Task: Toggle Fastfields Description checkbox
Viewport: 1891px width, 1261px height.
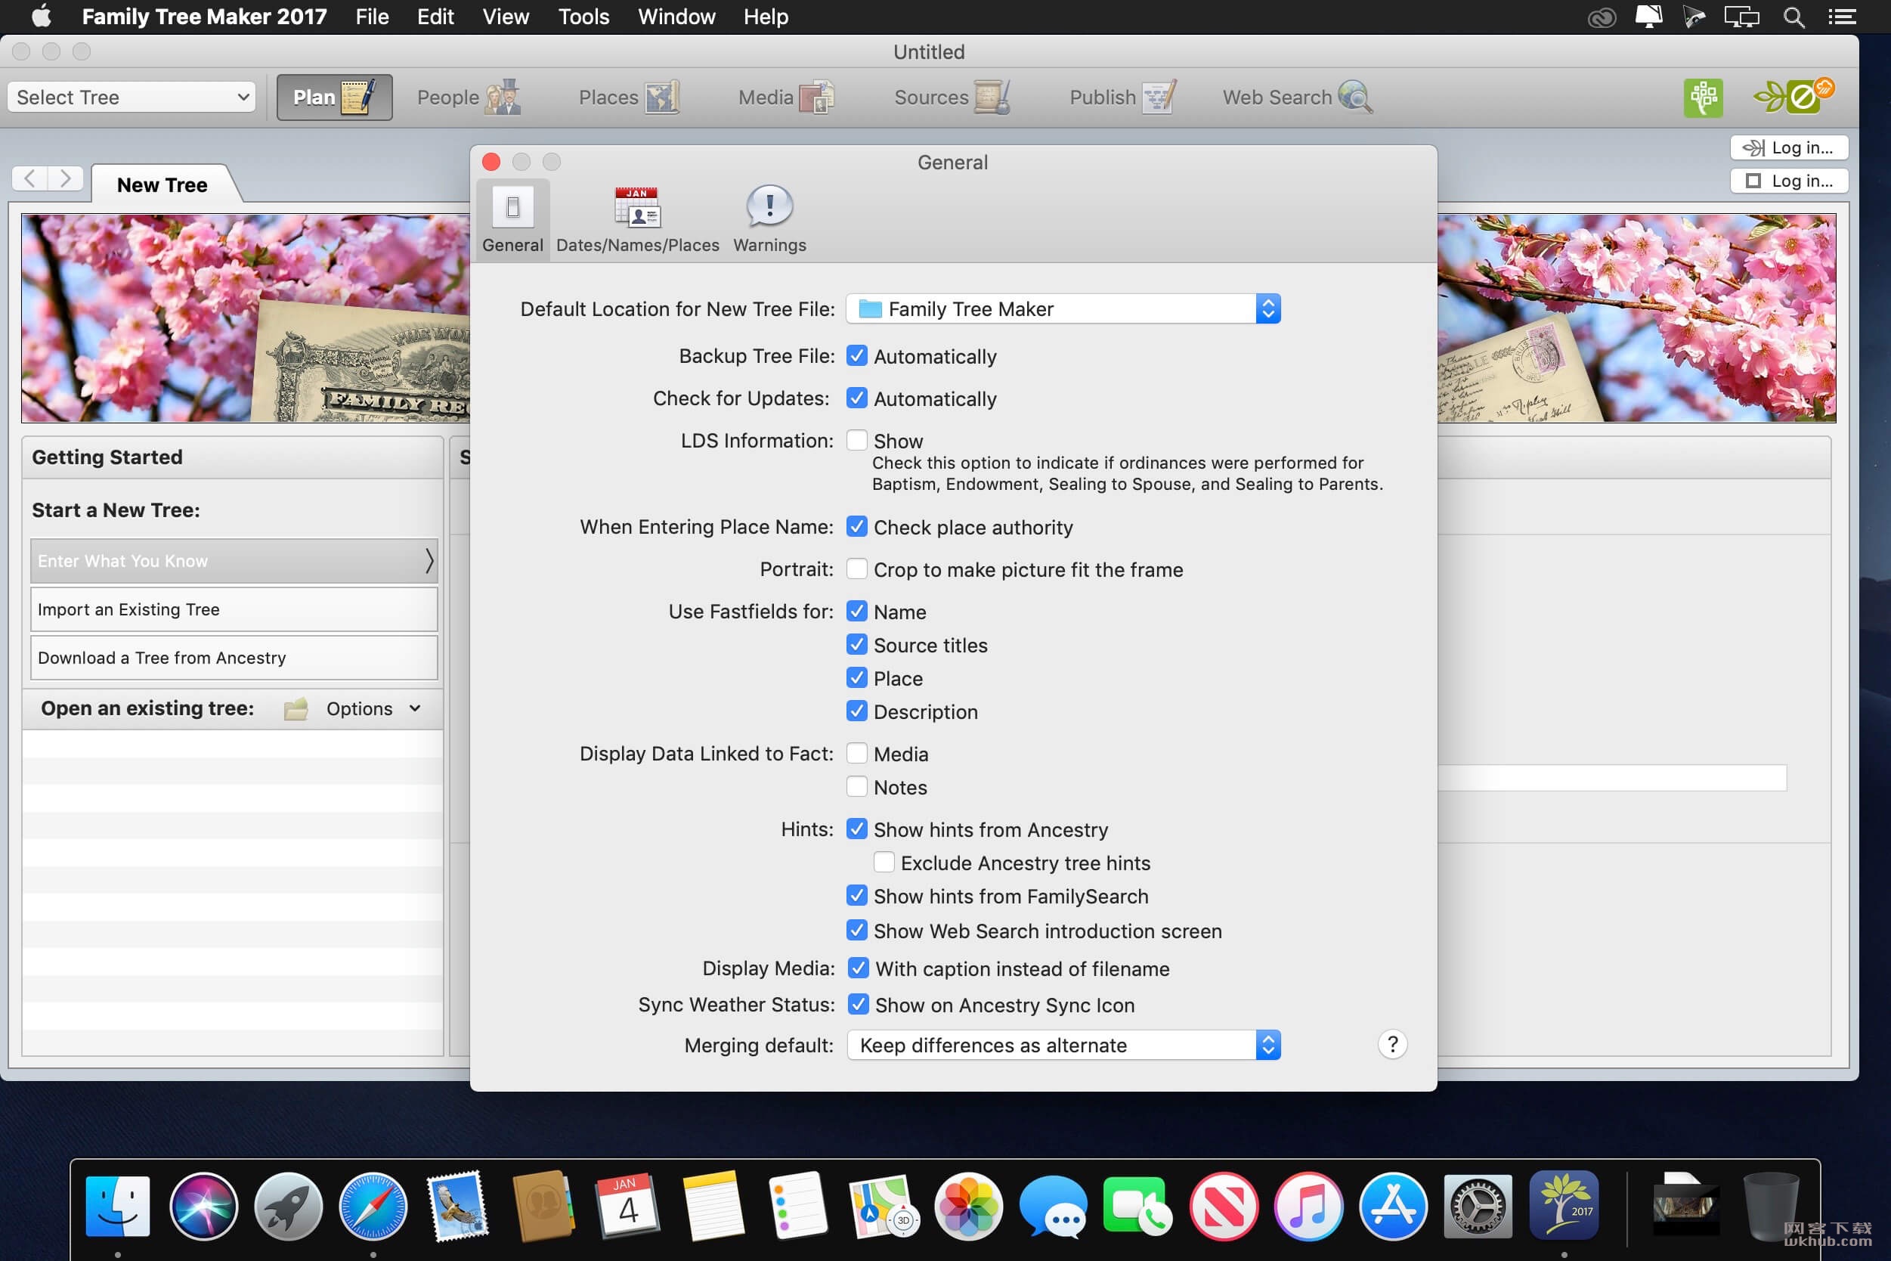Action: (857, 711)
